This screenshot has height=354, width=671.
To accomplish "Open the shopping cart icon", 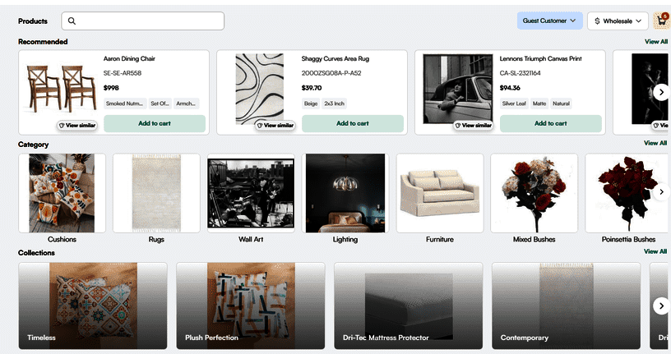I will pos(660,21).
